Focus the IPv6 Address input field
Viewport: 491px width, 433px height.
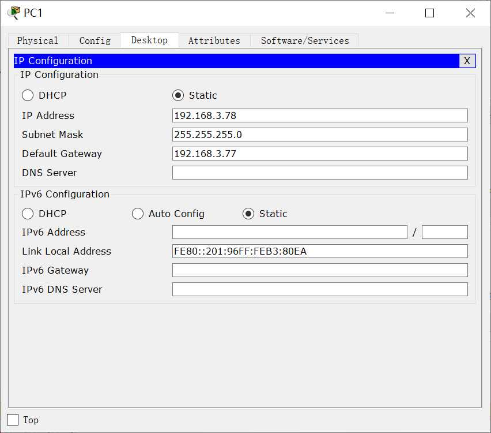[x=290, y=232]
